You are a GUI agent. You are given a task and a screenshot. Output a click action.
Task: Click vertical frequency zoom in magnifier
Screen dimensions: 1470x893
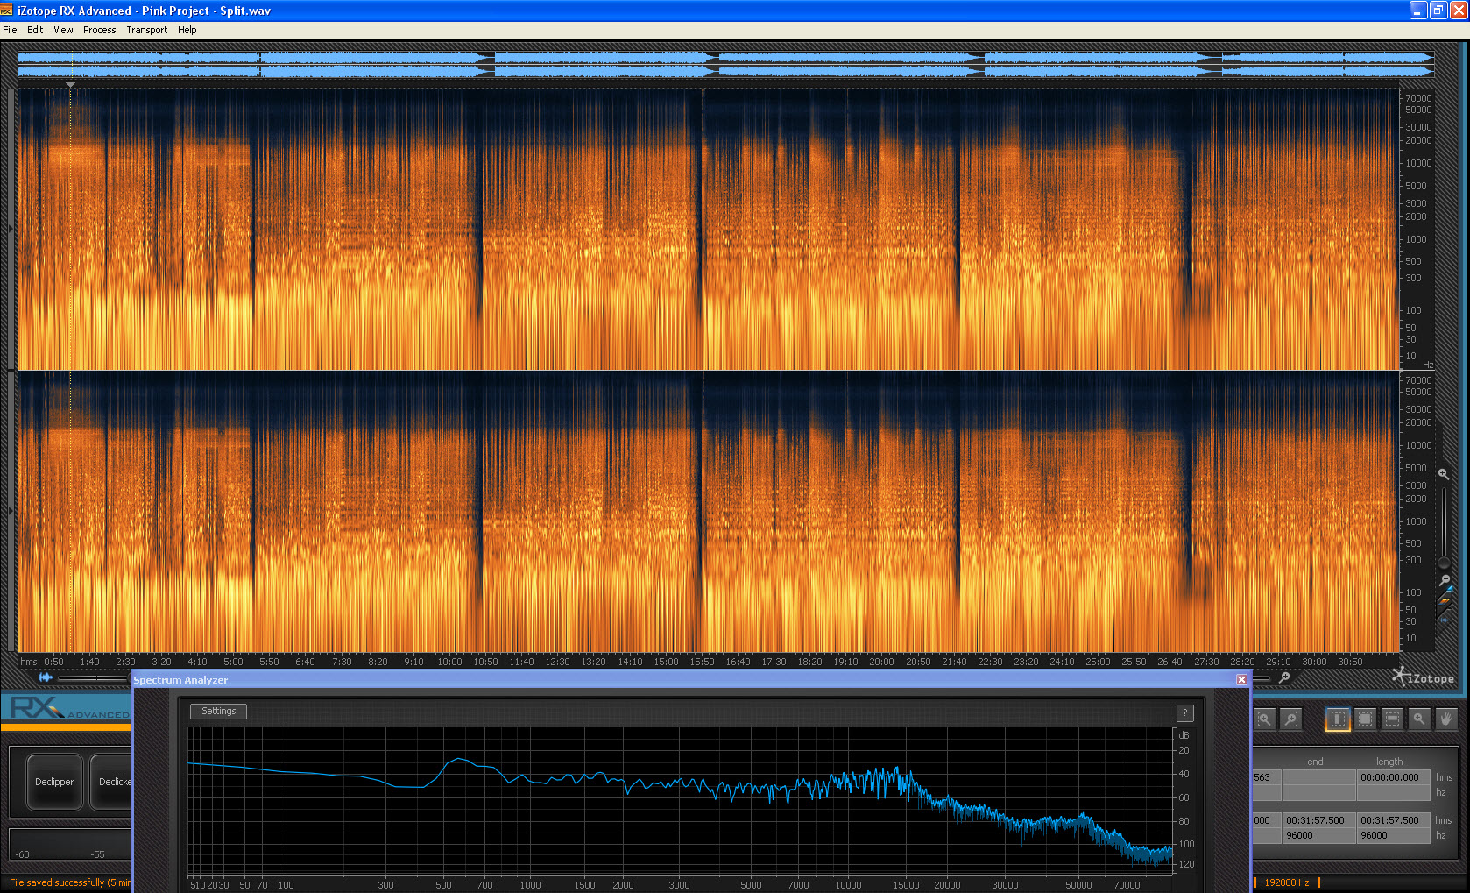1444,474
